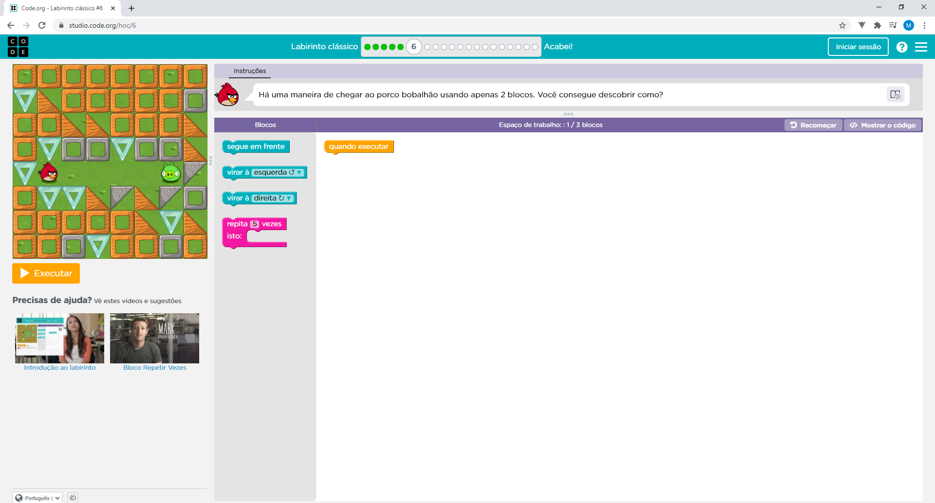This screenshot has width=935, height=503.
Task: Open the esquerda dropdown in the virar block
Action: [x=278, y=172]
